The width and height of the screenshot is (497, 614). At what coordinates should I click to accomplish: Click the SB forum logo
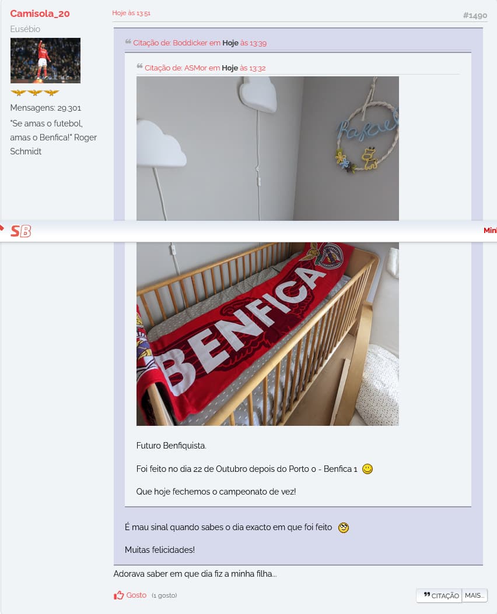coord(21,231)
